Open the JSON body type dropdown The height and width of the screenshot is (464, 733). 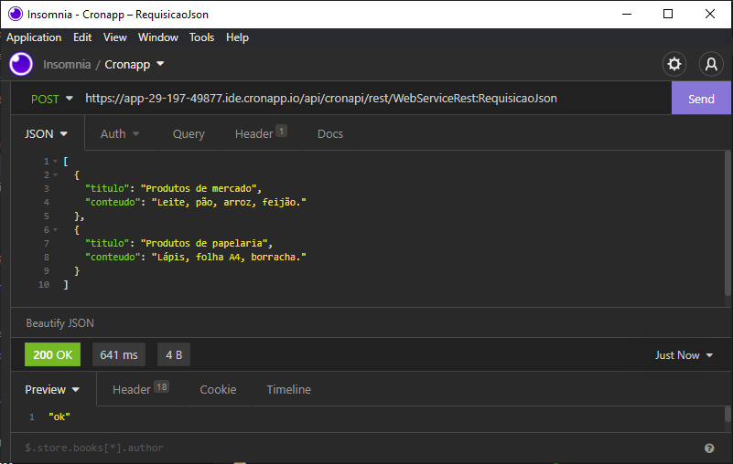click(x=47, y=134)
